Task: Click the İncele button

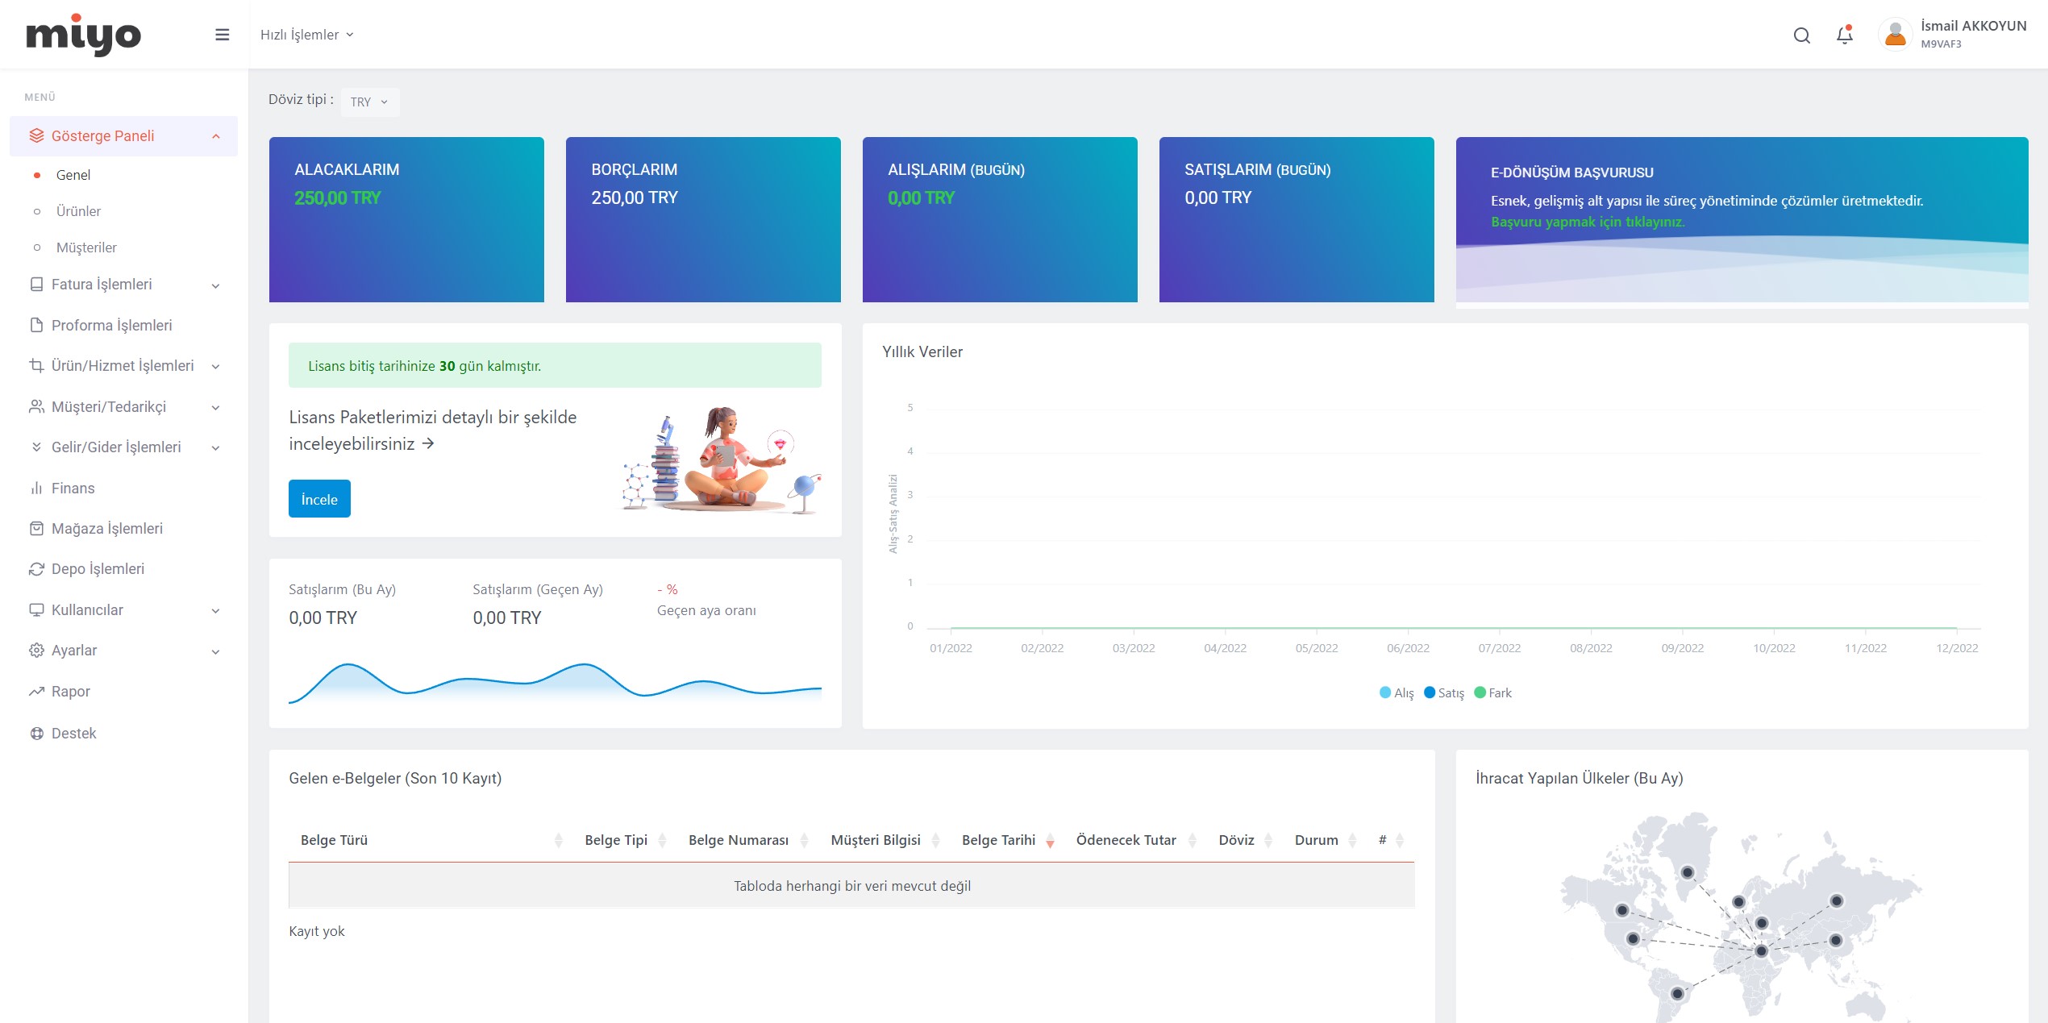Action: click(319, 499)
